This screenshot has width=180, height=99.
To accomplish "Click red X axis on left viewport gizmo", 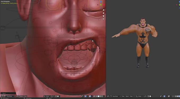I will coord(104,5).
